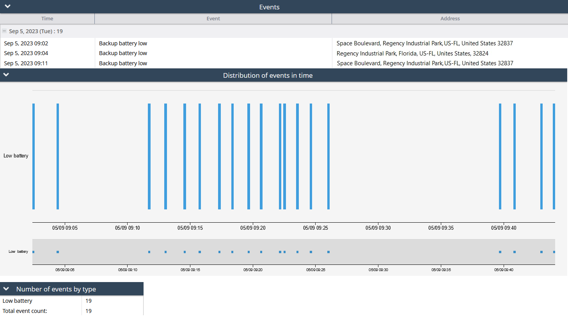Click the 'Total event count:' label
Screen dimensions: 568x318
pyautogui.click(x=25, y=311)
